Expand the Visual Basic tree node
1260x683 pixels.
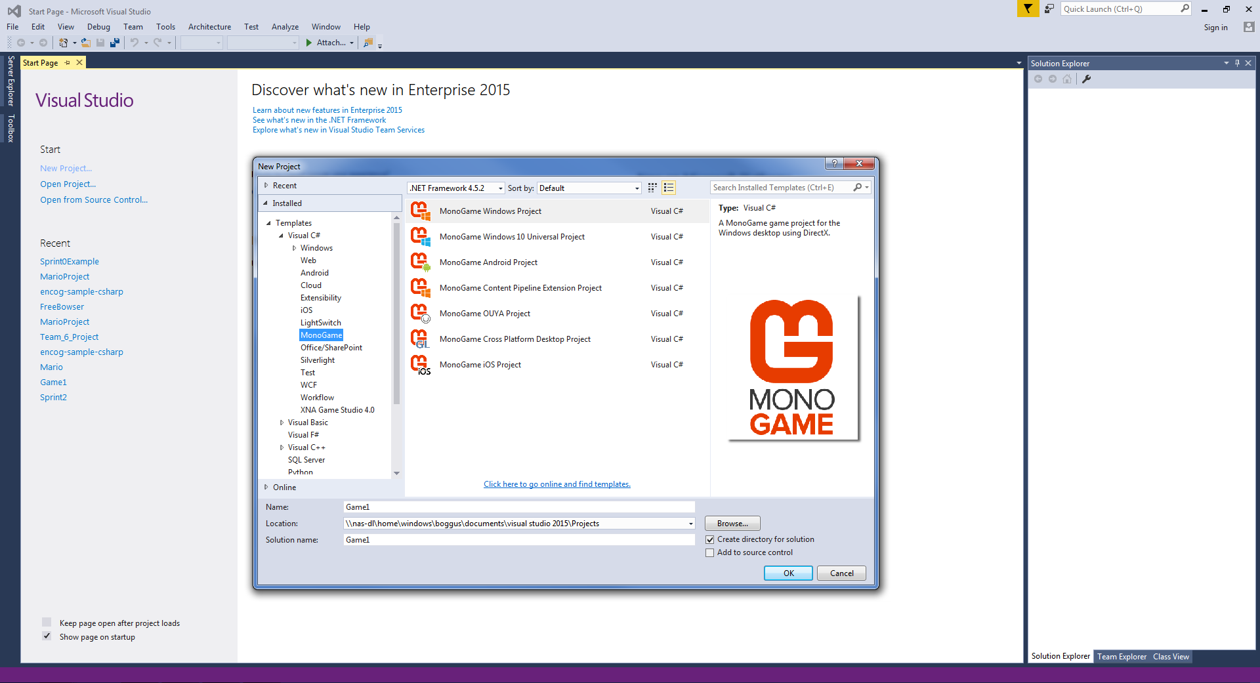click(282, 423)
